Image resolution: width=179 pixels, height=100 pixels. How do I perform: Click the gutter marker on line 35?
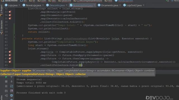[x=10, y=18]
